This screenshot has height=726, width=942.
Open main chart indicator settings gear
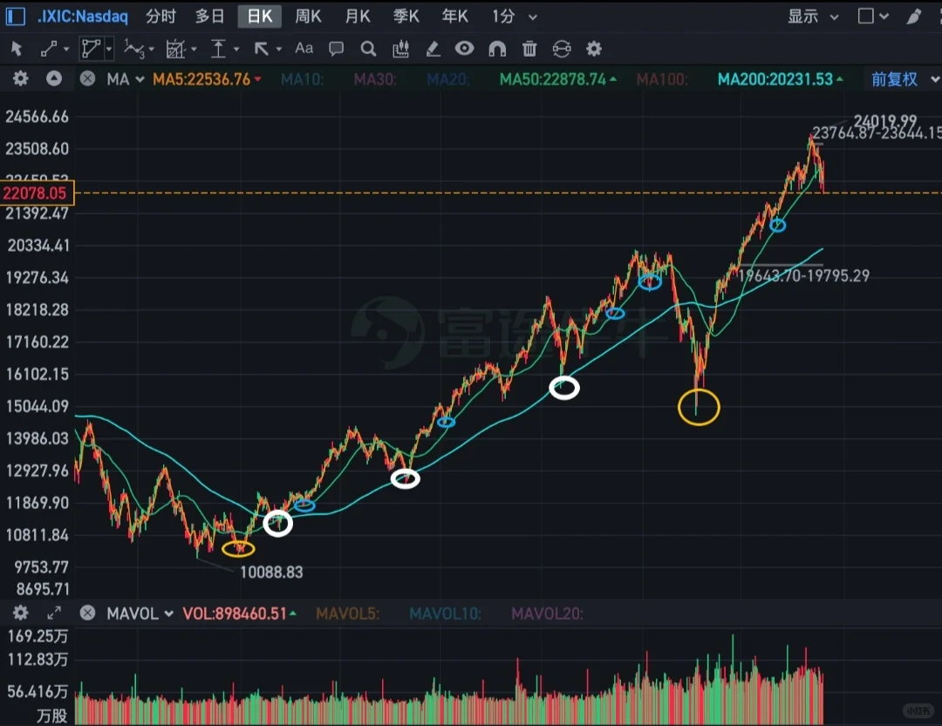coord(20,78)
